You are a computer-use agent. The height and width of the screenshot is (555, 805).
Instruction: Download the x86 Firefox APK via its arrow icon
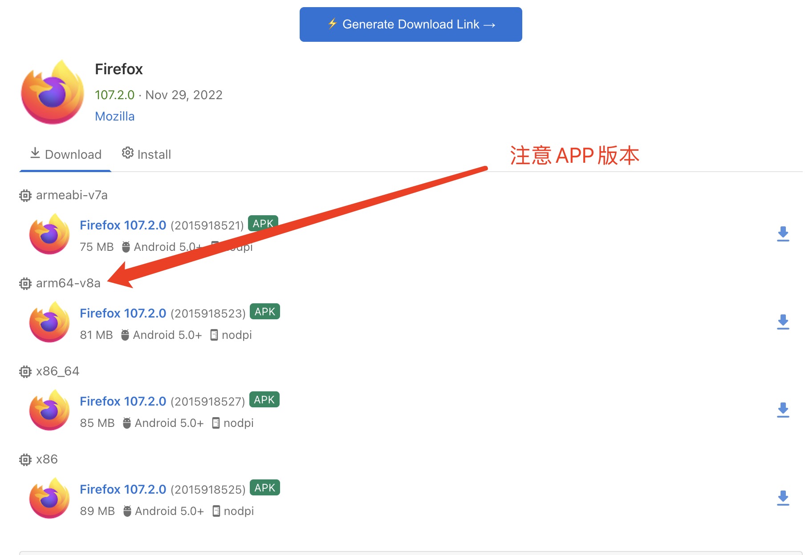(x=783, y=498)
